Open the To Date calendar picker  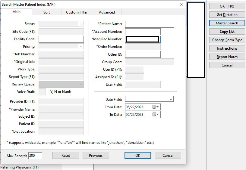tap(156, 115)
